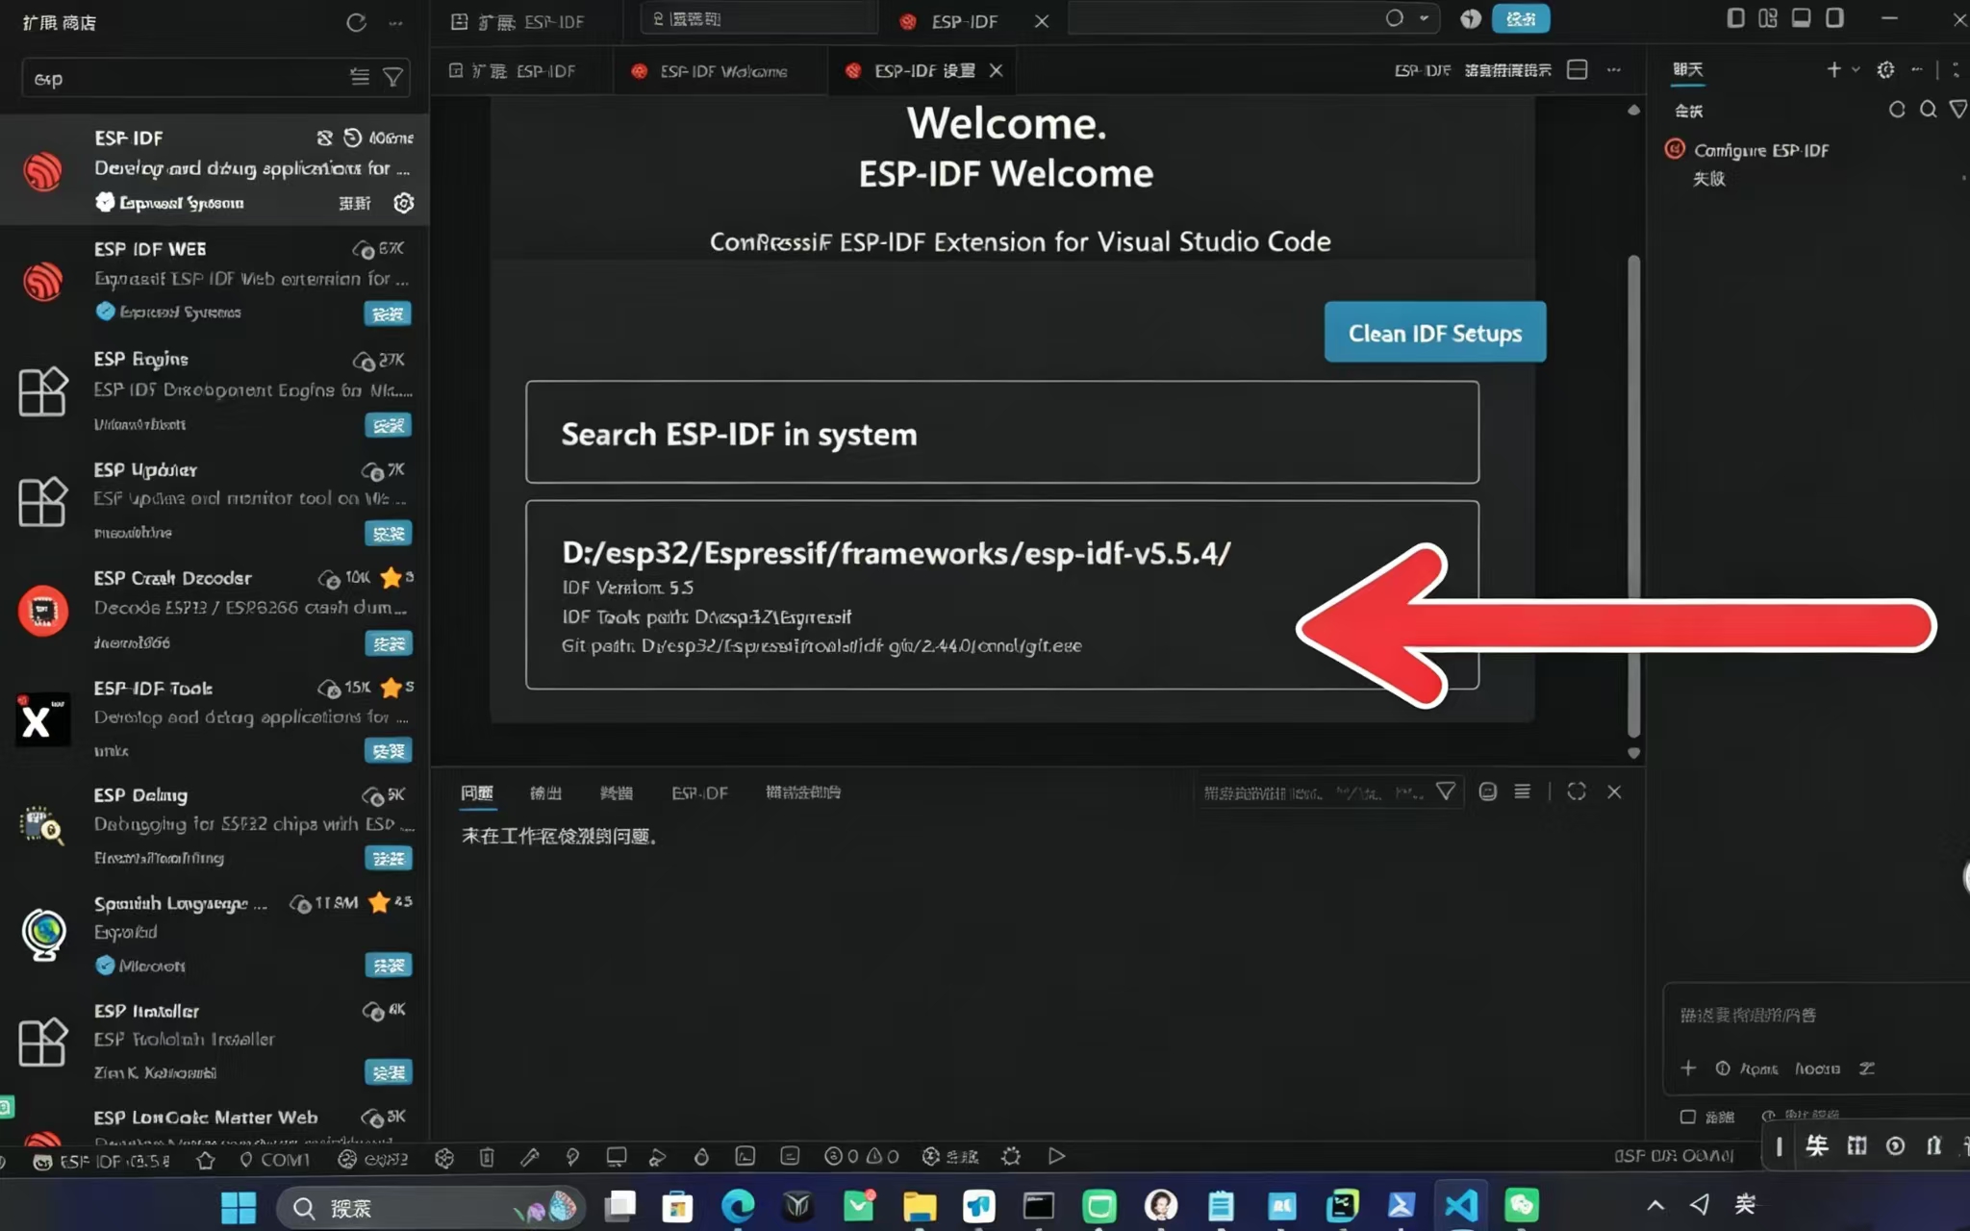Switch to the 输出 panel tab

tap(545, 792)
